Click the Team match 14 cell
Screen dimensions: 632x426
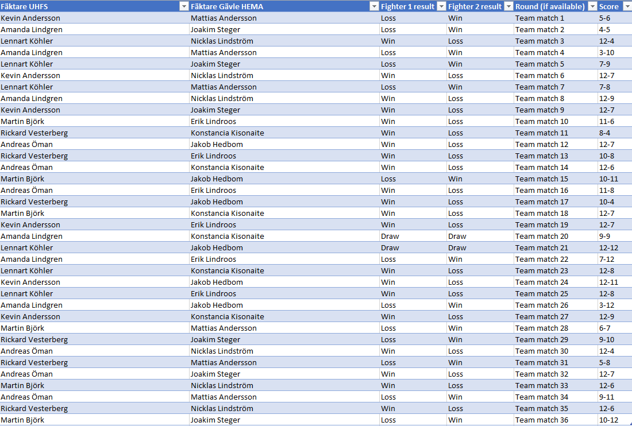556,167
